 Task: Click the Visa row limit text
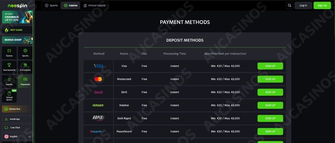coord(225,66)
